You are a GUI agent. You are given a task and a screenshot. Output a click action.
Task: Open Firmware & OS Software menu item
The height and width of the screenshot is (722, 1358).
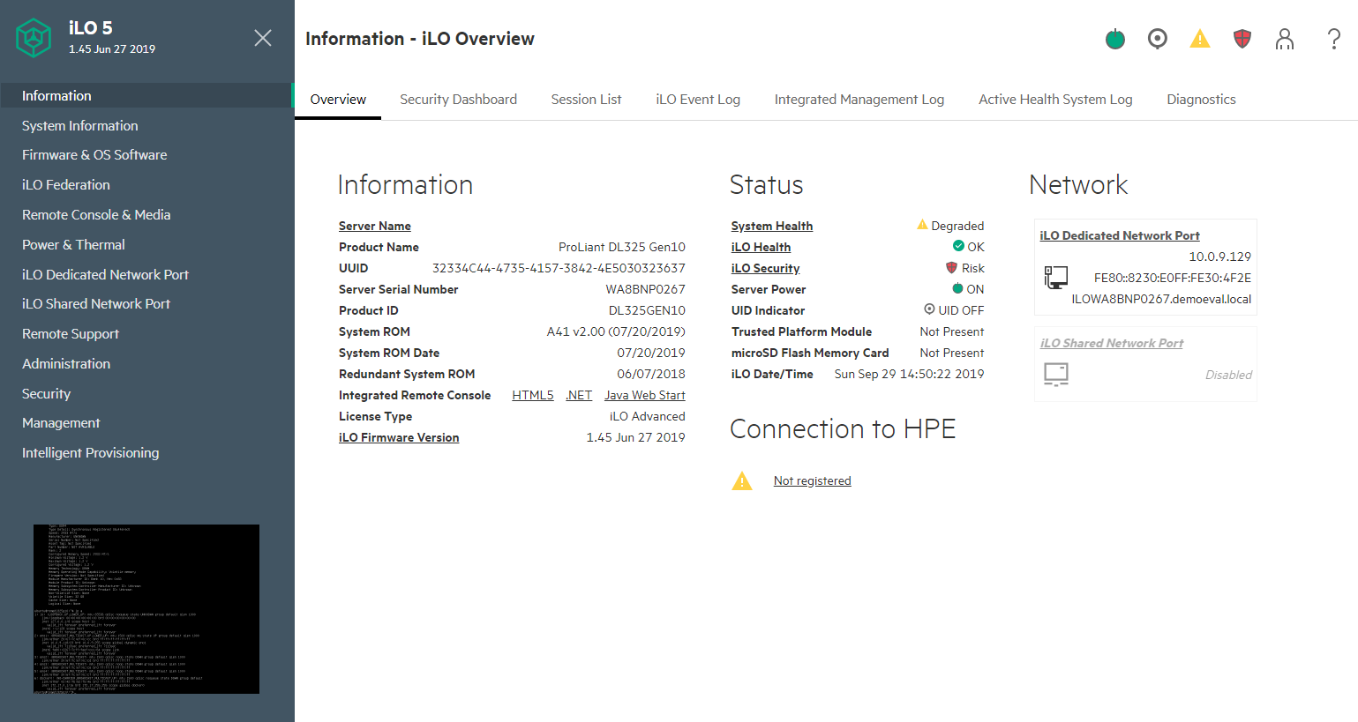tap(94, 155)
